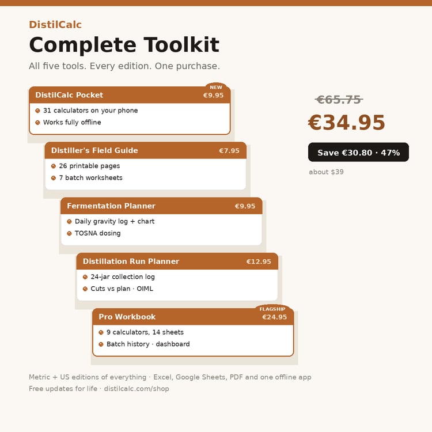Click the checkmark beside 'Daily gravity log + chart'

(x=70, y=222)
